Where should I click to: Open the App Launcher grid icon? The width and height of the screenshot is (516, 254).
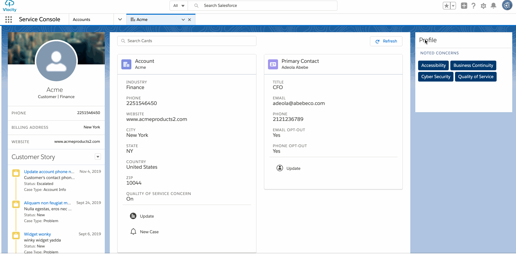click(x=9, y=19)
